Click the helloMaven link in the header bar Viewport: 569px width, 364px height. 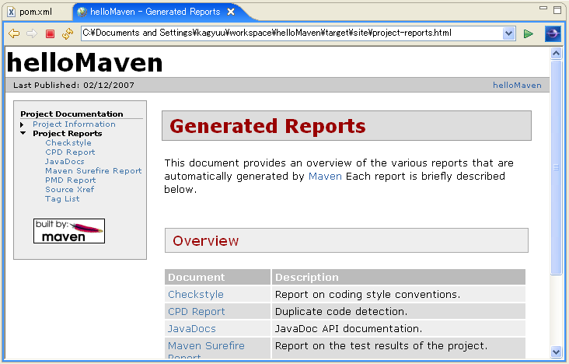pyautogui.click(x=517, y=86)
